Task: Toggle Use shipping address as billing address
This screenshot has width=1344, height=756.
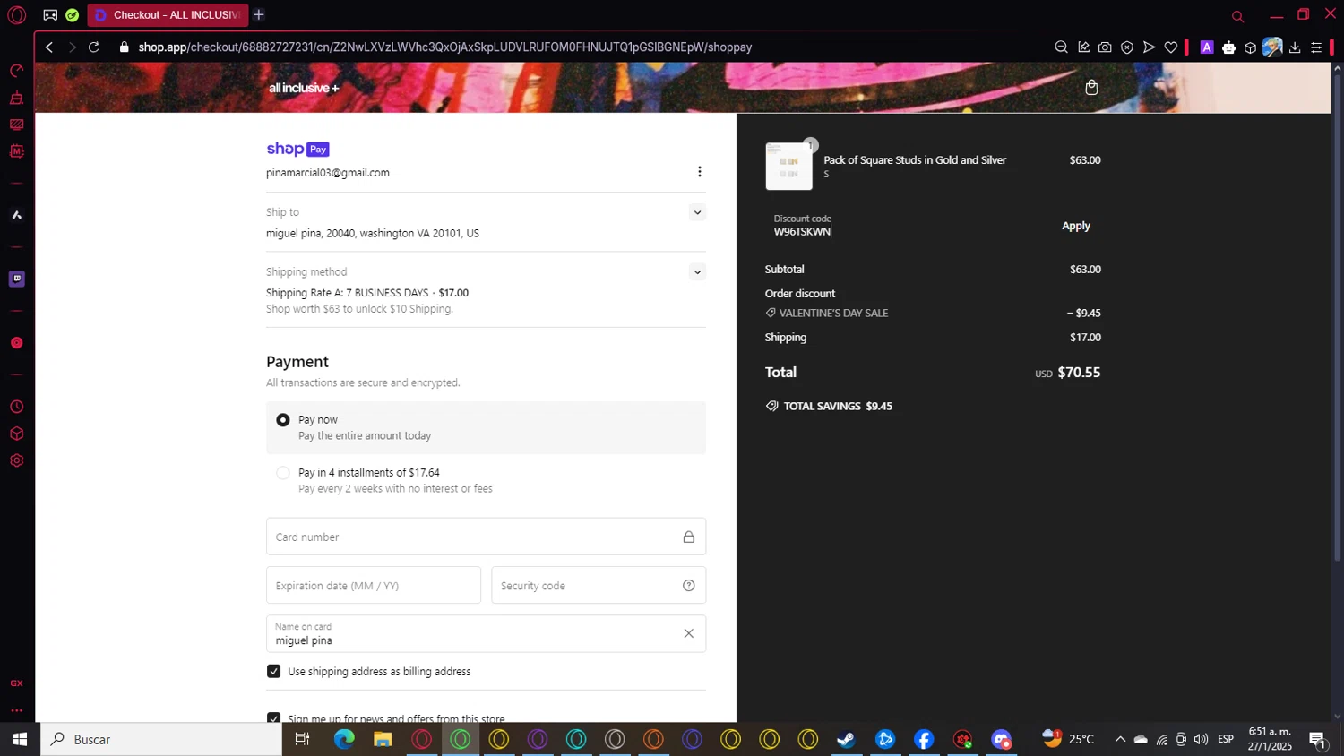Action: (x=274, y=671)
